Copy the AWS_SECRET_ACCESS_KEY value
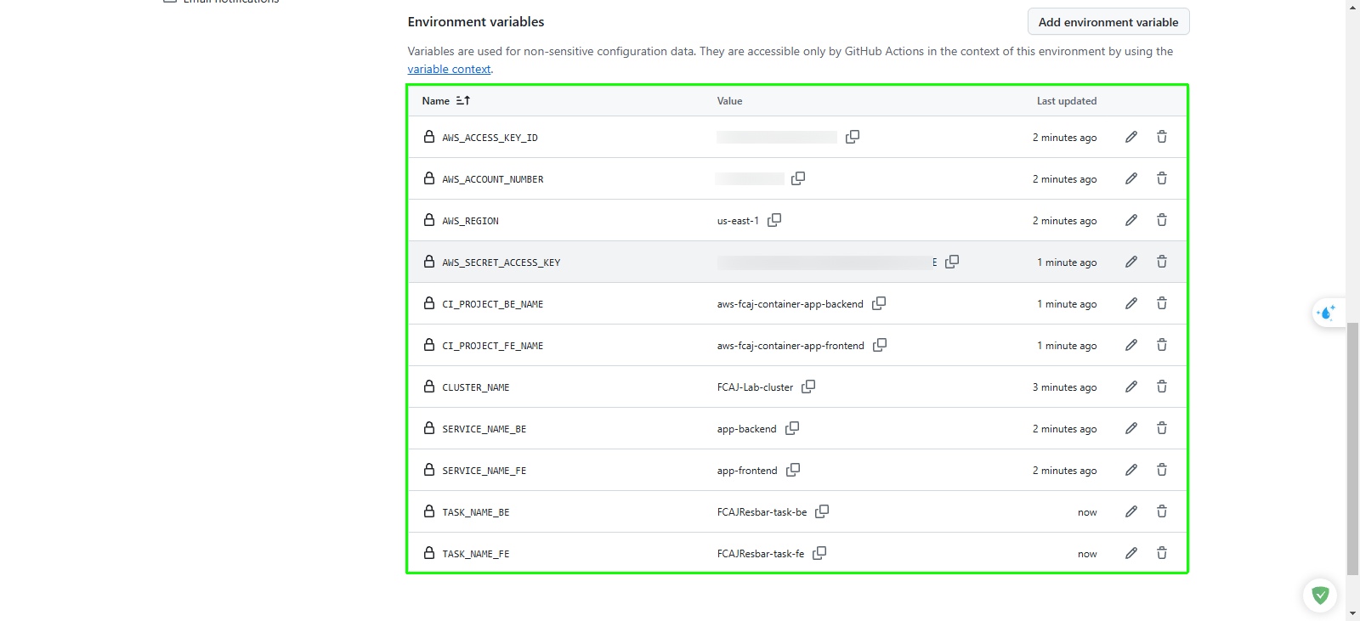Screen dimensions: 1360x621 click(x=952, y=262)
